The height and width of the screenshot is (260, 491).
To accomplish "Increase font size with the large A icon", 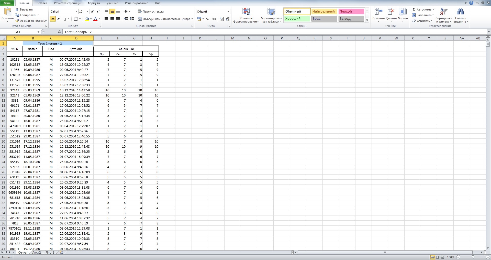I will [92, 12].
